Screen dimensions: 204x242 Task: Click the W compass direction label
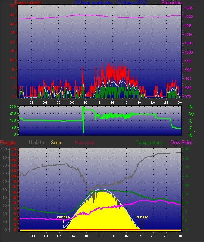click(x=191, y=114)
